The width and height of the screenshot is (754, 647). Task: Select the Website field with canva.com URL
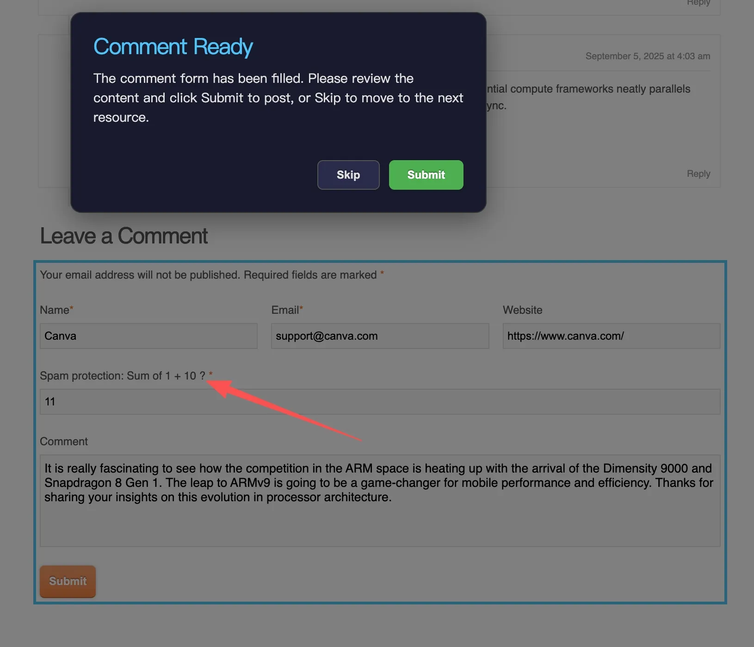pyautogui.click(x=611, y=336)
